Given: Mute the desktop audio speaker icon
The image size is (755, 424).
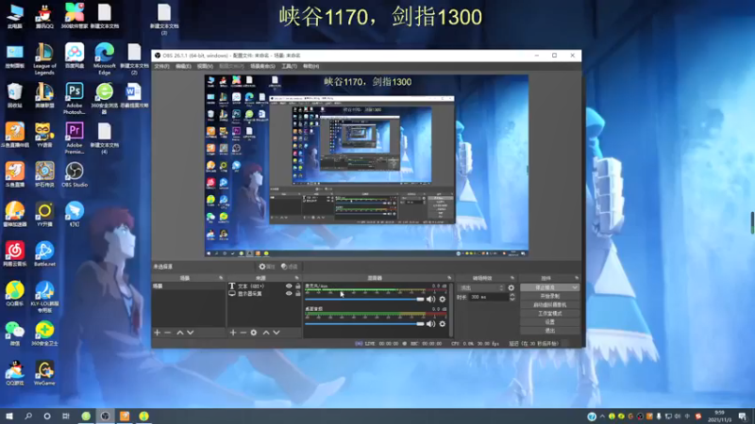Looking at the screenshot, I should click(431, 324).
